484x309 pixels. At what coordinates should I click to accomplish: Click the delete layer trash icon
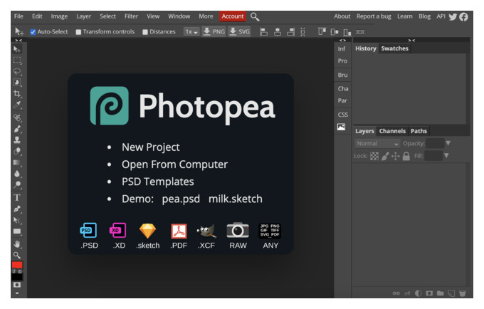pyautogui.click(x=463, y=293)
